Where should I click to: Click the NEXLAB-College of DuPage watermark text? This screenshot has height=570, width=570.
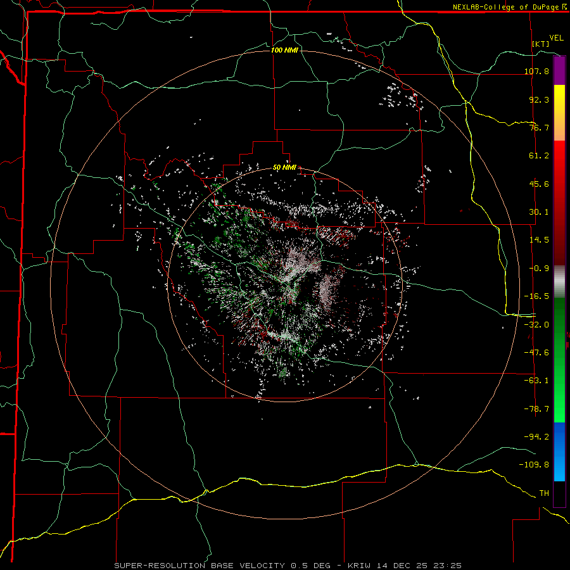coord(509,7)
